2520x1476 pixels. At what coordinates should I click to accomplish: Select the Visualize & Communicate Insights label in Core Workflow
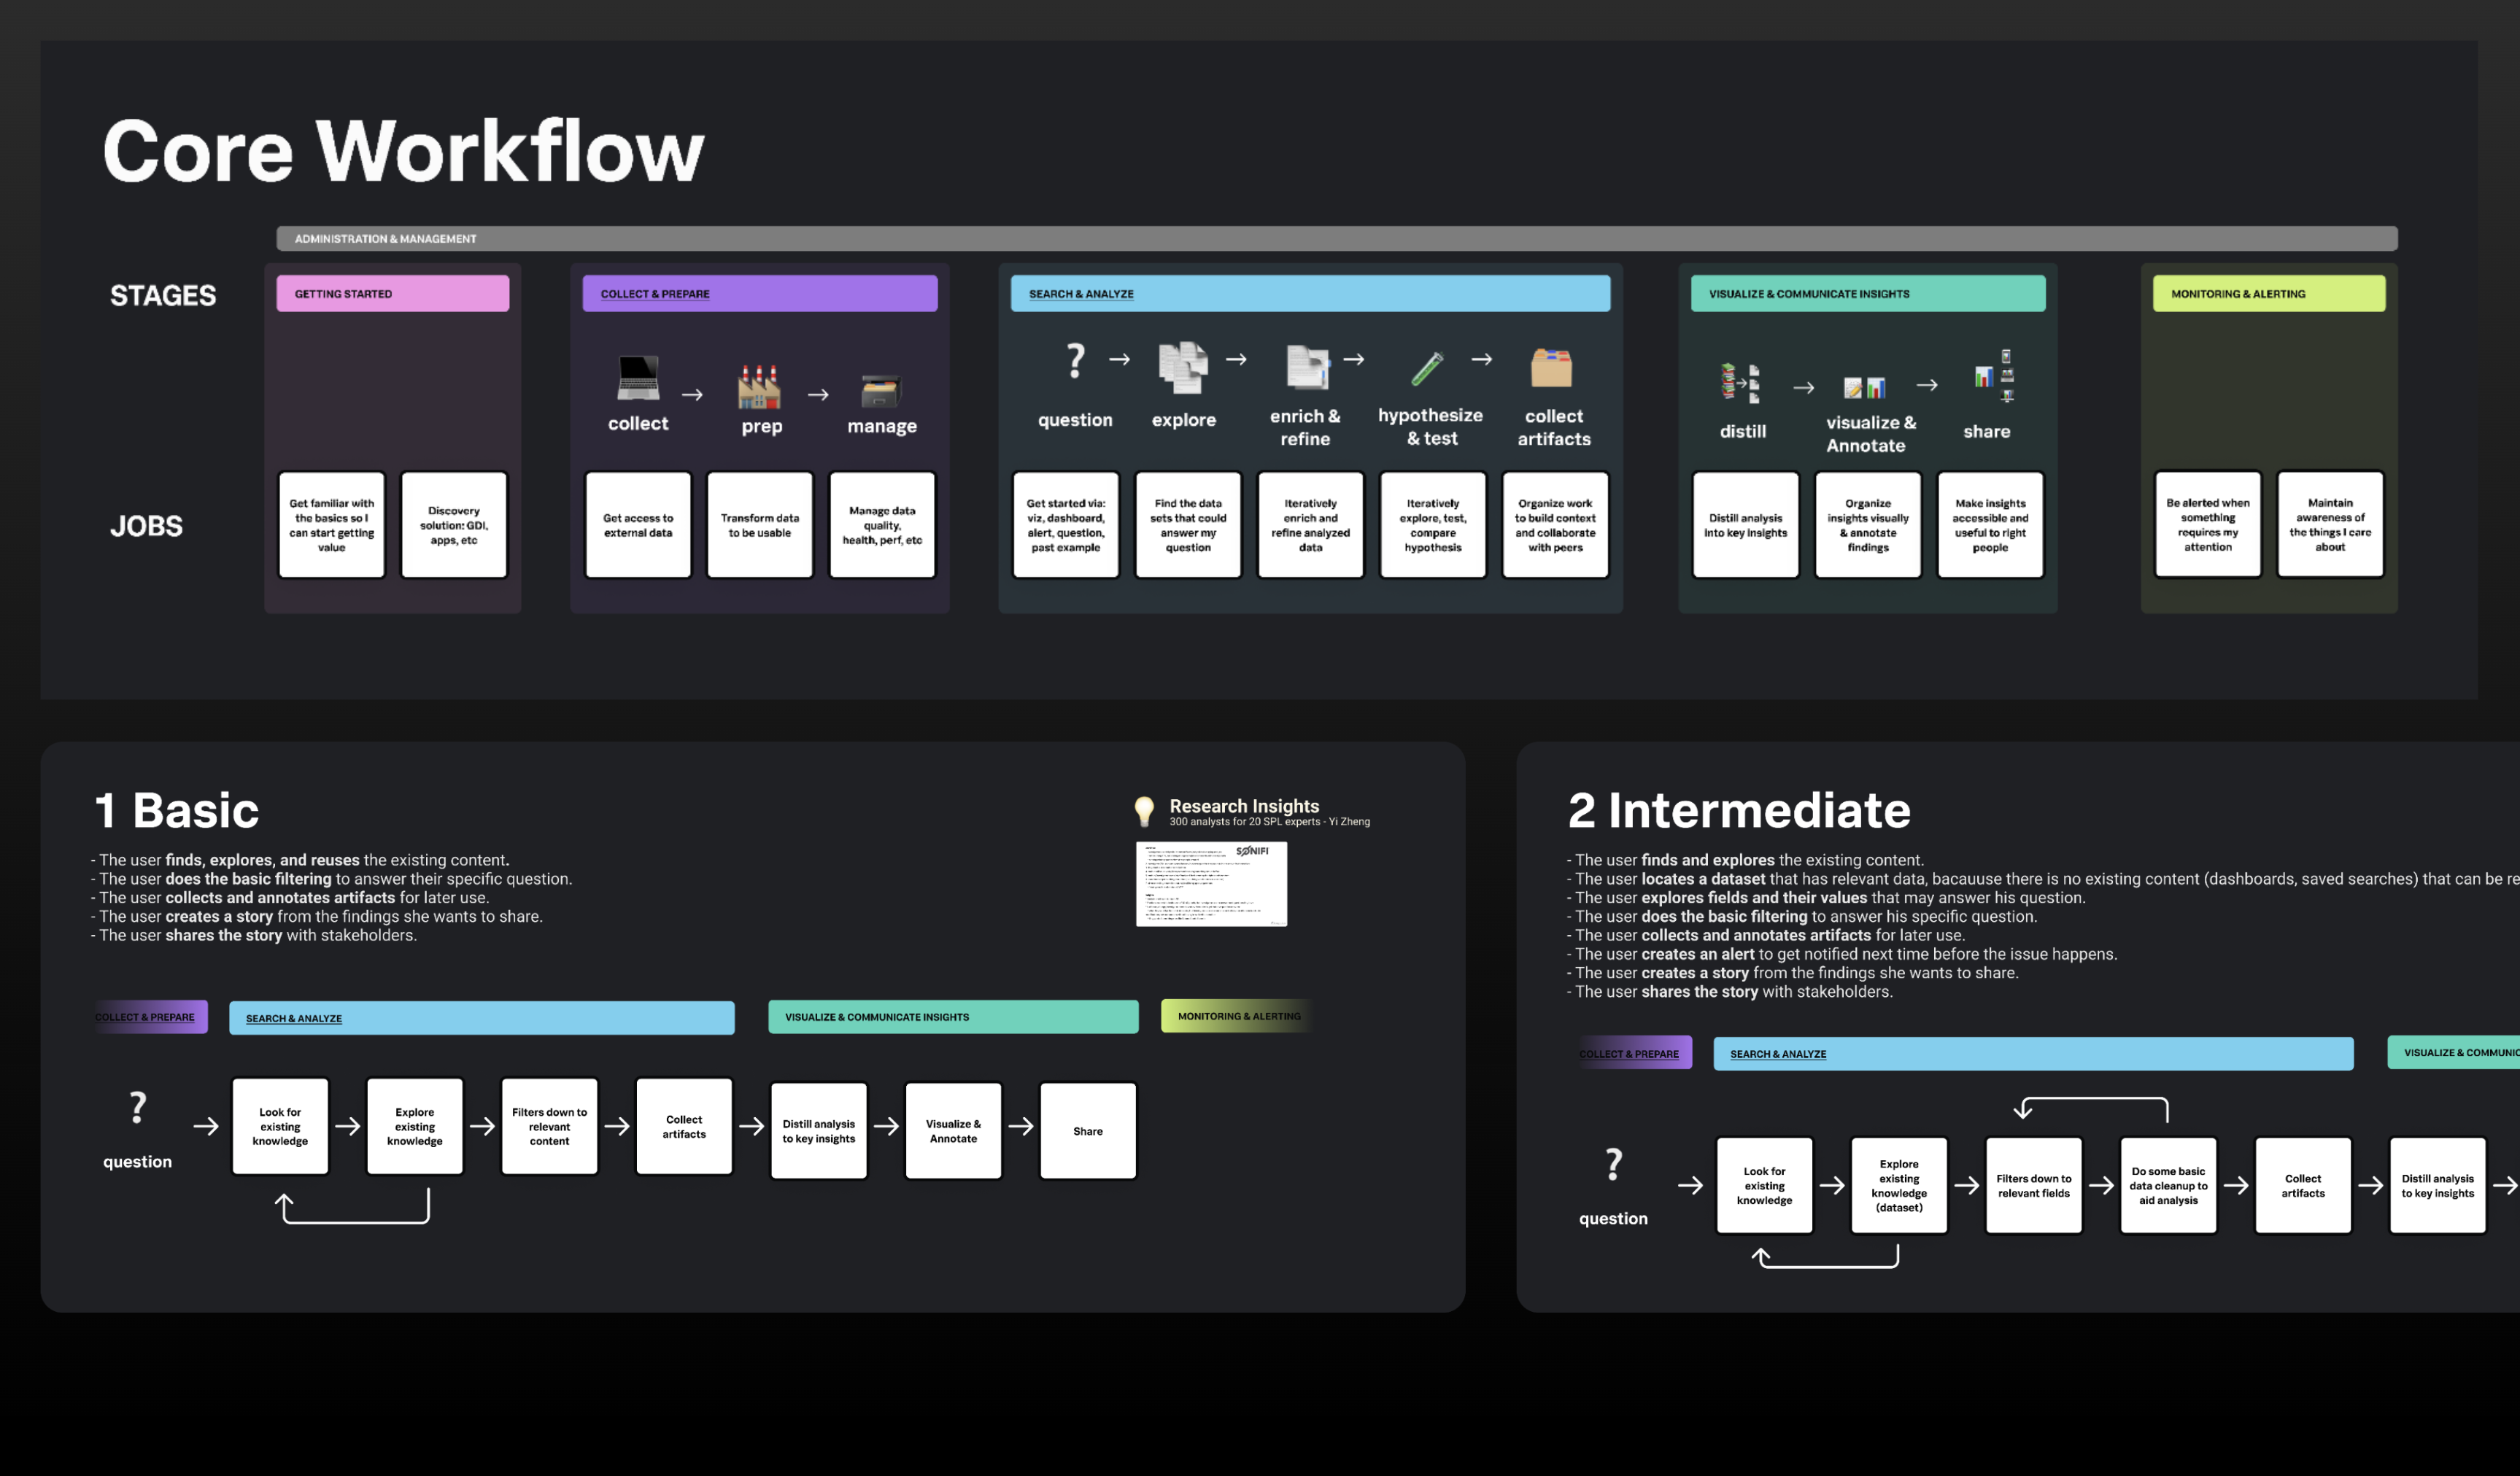pos(1867,294)
